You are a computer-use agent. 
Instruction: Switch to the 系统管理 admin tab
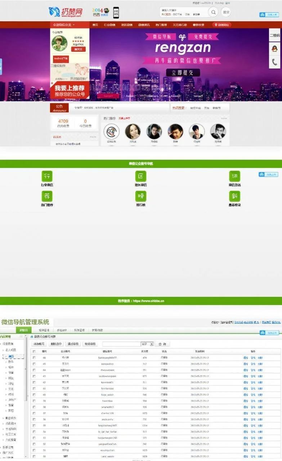click(79, 330)
